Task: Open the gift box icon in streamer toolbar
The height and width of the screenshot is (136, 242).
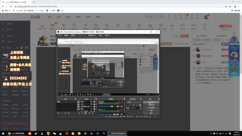Action: [118, 25]
